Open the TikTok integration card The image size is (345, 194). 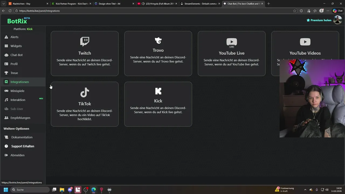coord(85,104)
